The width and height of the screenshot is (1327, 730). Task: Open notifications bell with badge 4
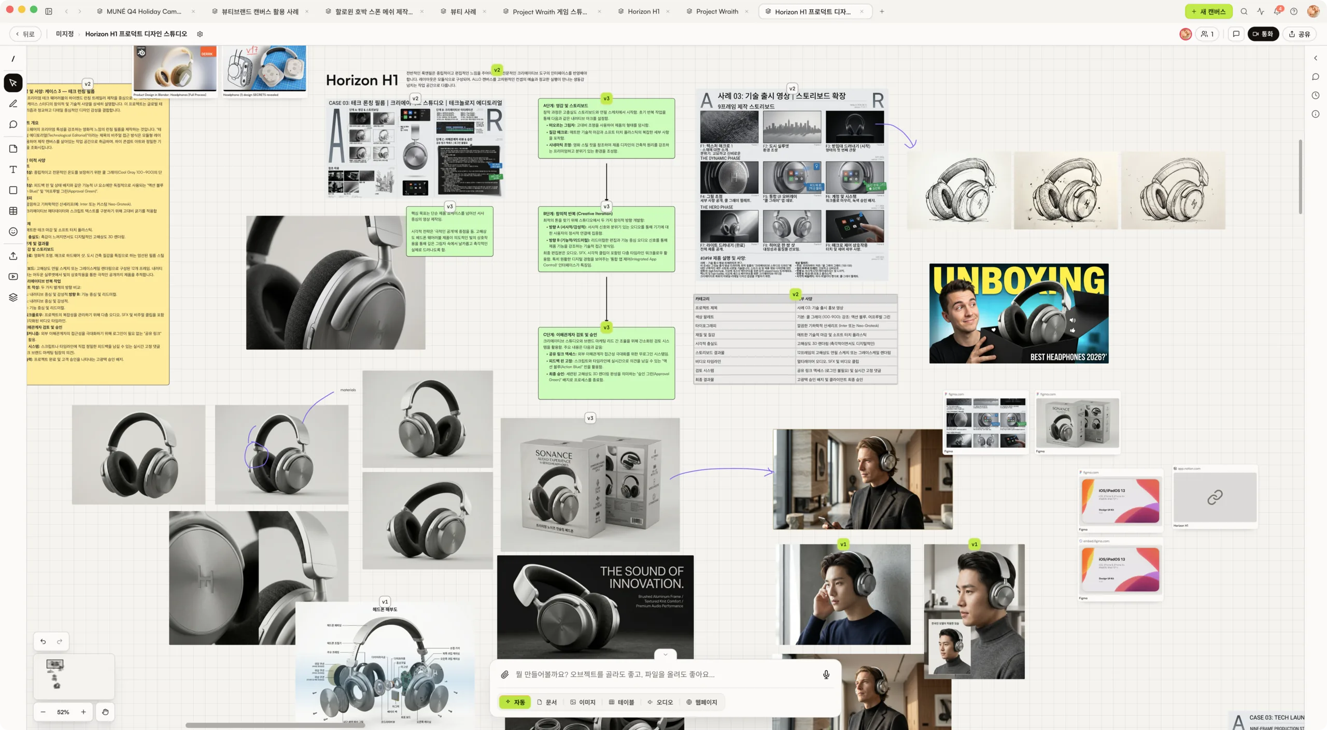pos(1277,11)
